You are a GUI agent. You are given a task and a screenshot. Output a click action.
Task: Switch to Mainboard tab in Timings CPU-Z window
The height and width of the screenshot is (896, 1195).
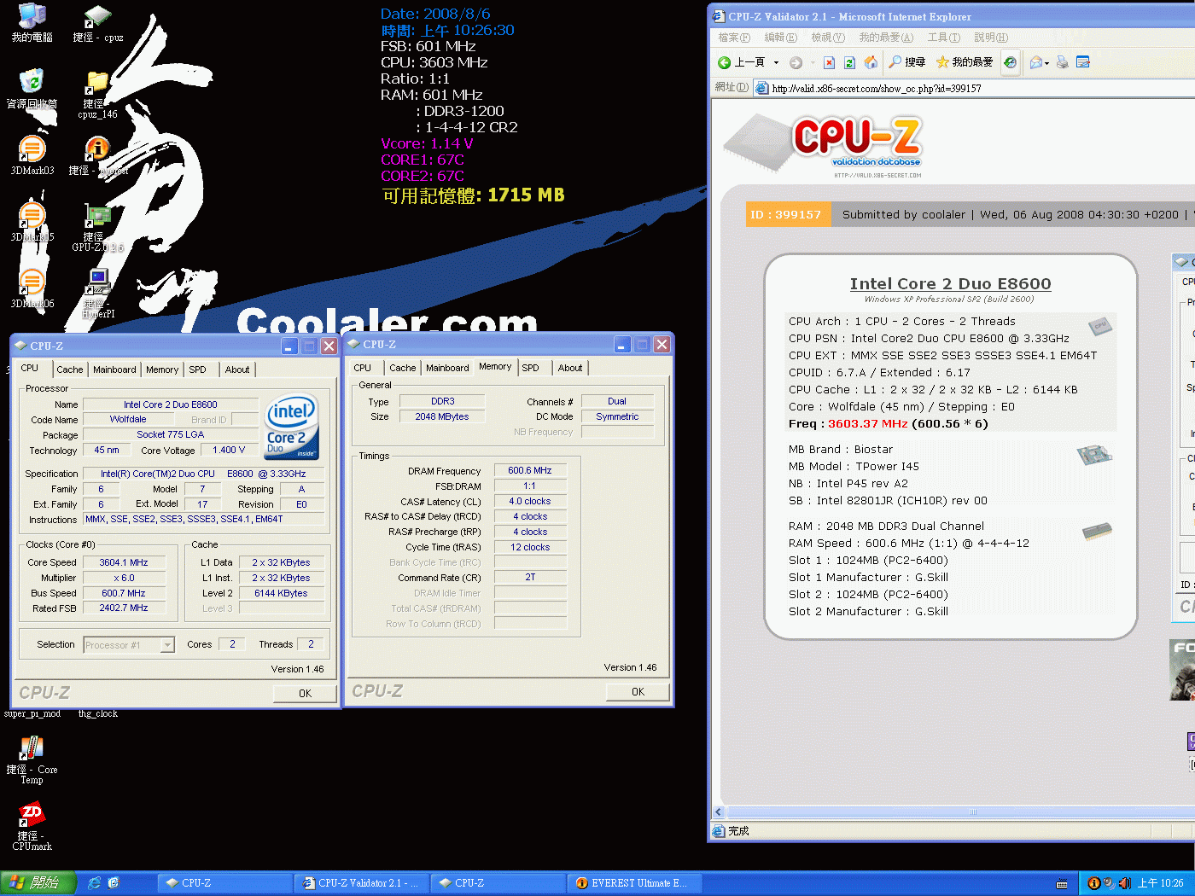tap(447, 368)
